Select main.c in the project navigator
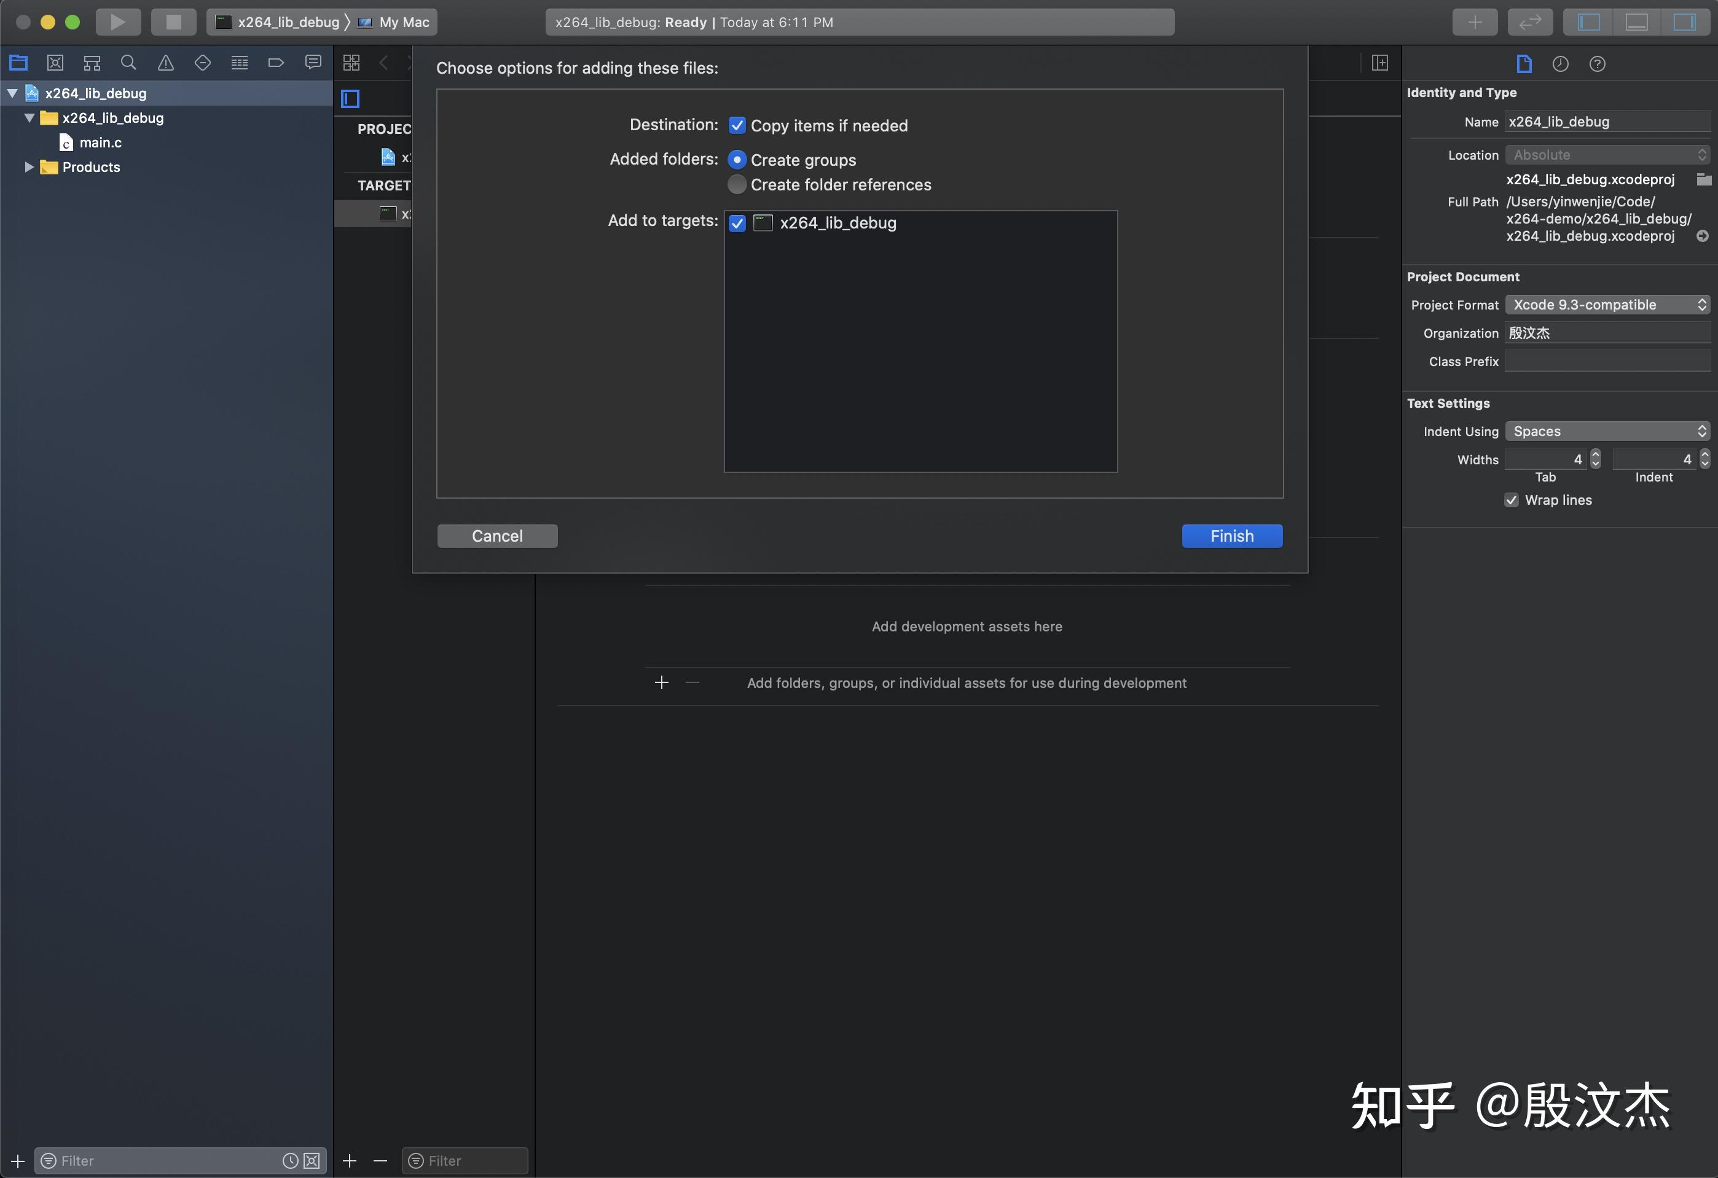1718x1178 pixels. click(101, 142)
